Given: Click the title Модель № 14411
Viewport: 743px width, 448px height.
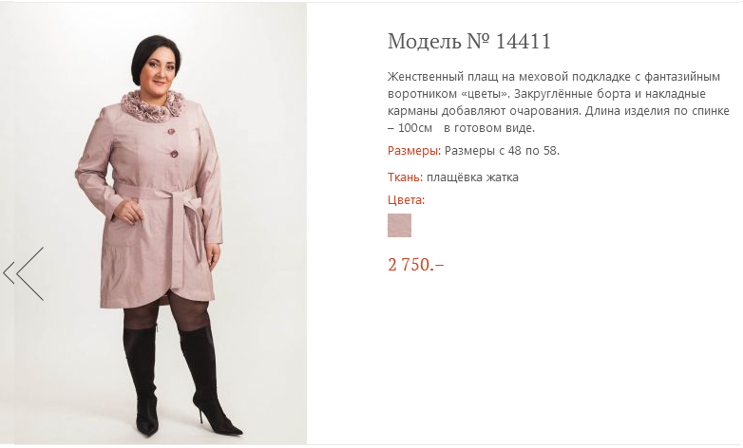Looking at the screenshot, I should pos(469,41).
